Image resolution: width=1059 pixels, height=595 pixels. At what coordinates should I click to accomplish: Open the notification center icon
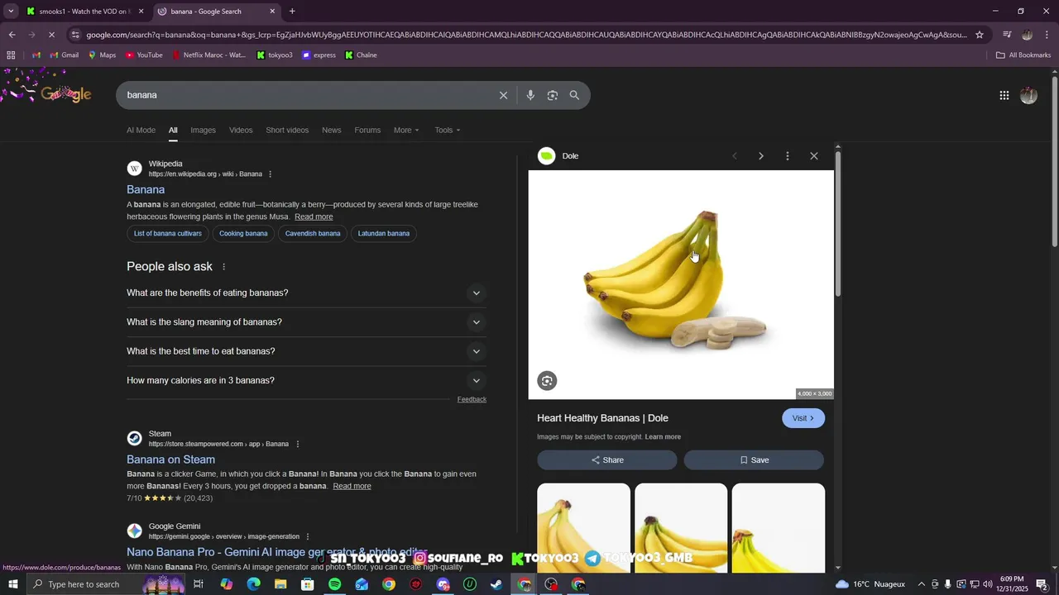[x=1042, y=584]
